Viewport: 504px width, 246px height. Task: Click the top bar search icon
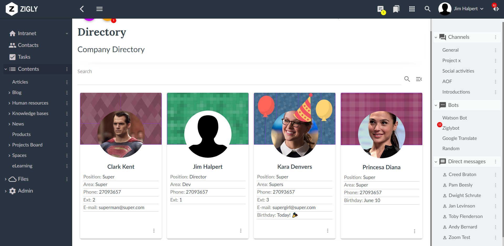[427, 9]
